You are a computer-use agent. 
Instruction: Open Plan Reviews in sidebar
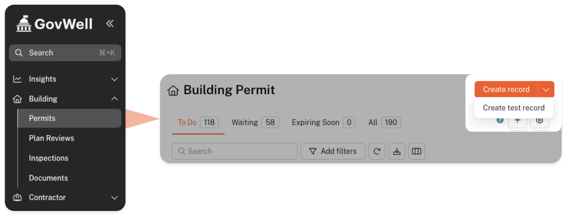(51, 138)
